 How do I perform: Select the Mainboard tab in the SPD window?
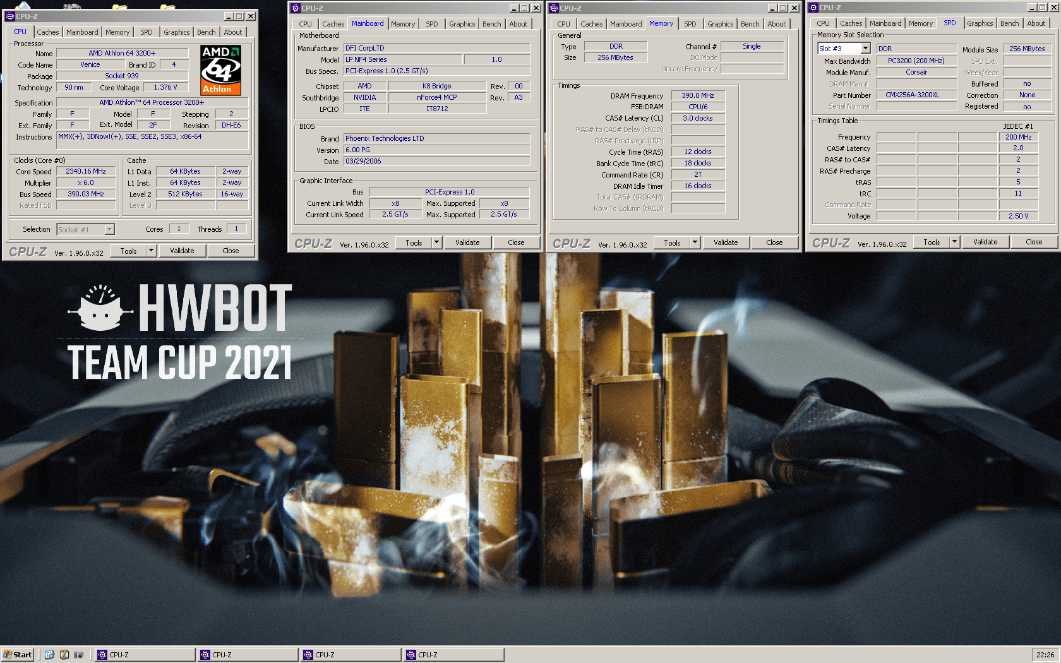[x=885, y=23]
